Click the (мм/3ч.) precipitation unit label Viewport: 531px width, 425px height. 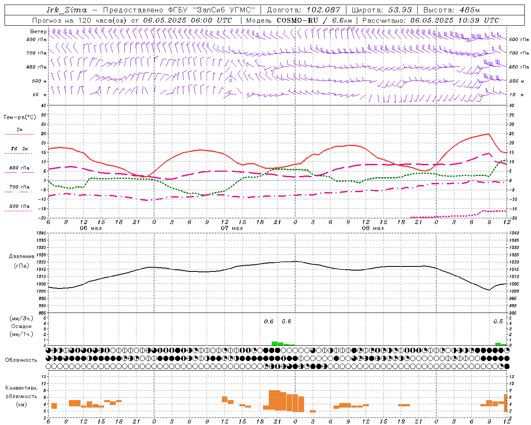[x=22, y=318]
